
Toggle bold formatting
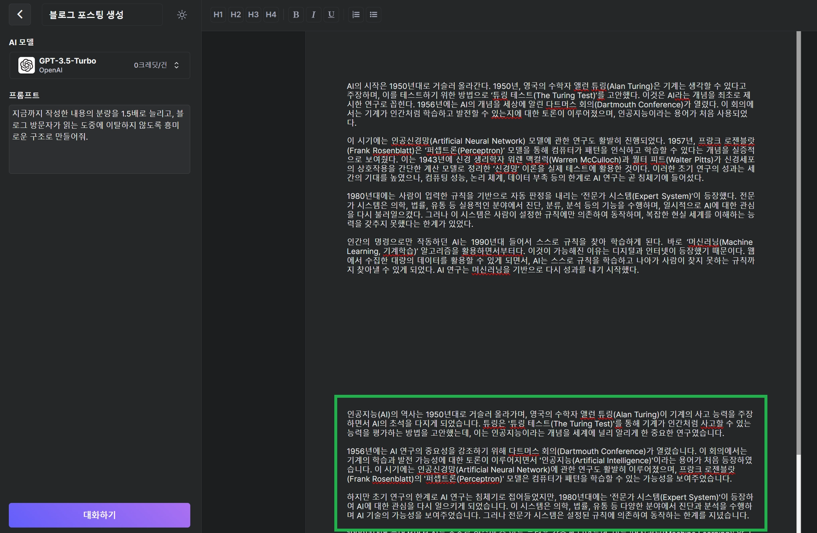pos(296,15)
